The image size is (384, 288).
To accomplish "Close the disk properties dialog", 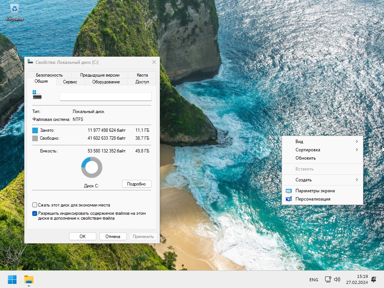I will pos(154,62).
